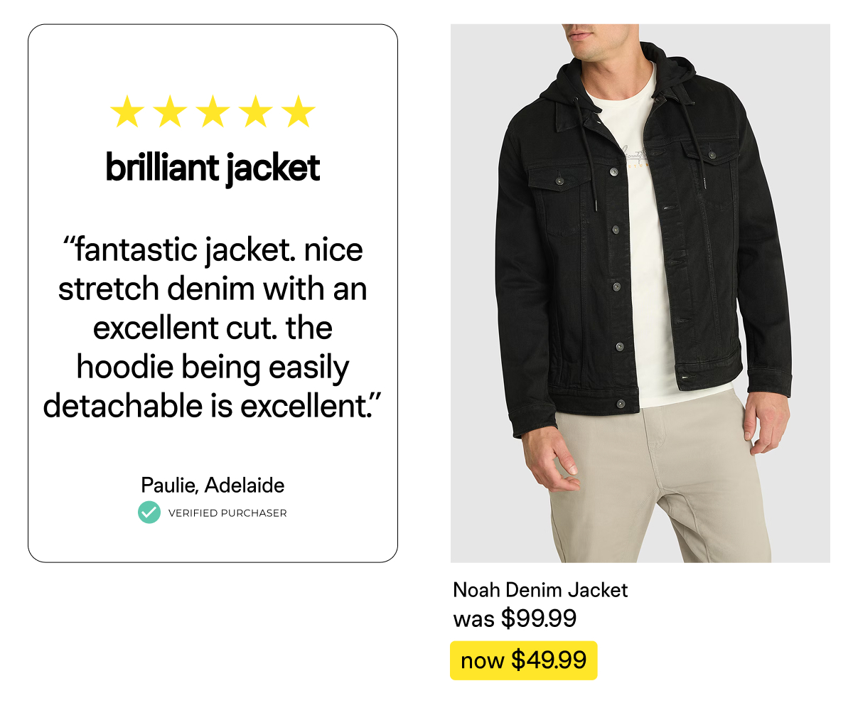Click the yellow "now $49.99" price badge

click(x=523, y=660)
